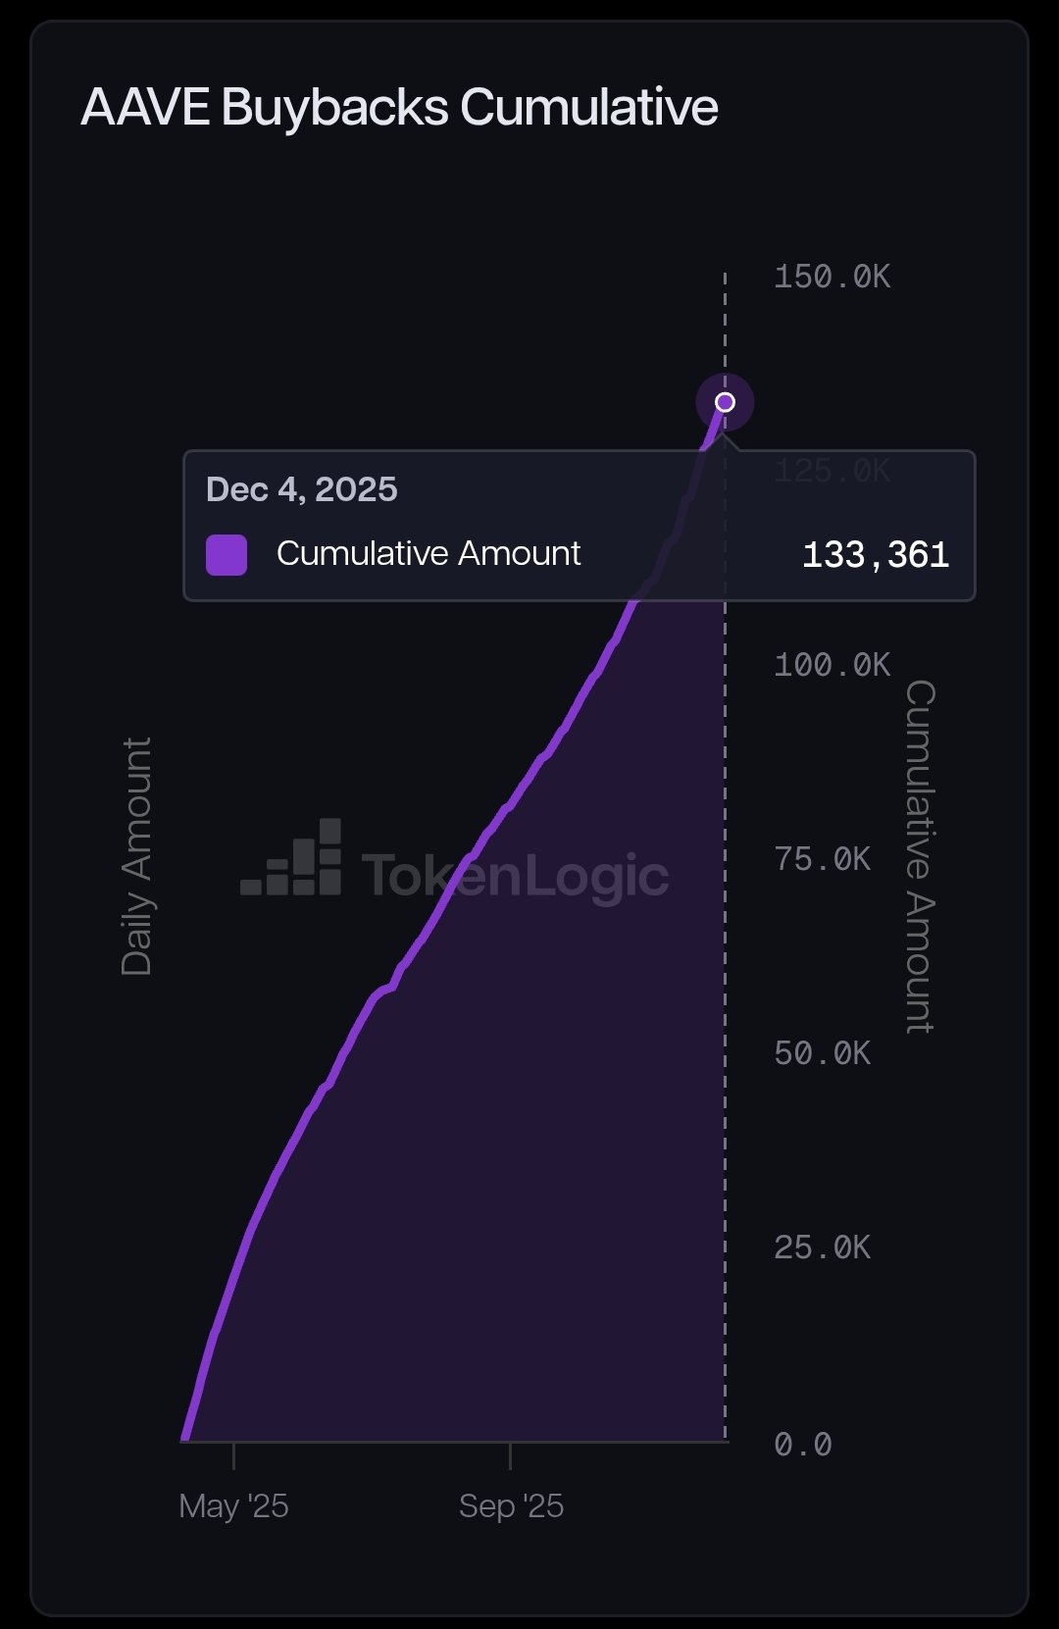The height and width of the screenshot is (1629, 1059).
Task: Click the TokenLogic watermark text
Action: point(515,875)
